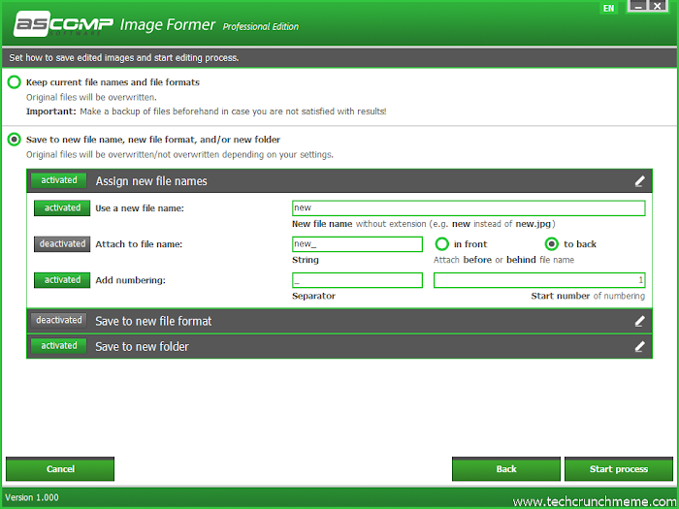Viewport: 679px width, 509px height.
Task: Click the 'Add numbering:' label
Action: (130, 280)
